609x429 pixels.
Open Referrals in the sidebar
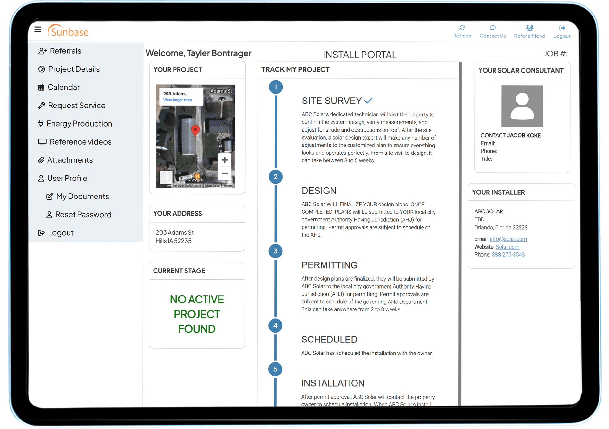[65, 51]
